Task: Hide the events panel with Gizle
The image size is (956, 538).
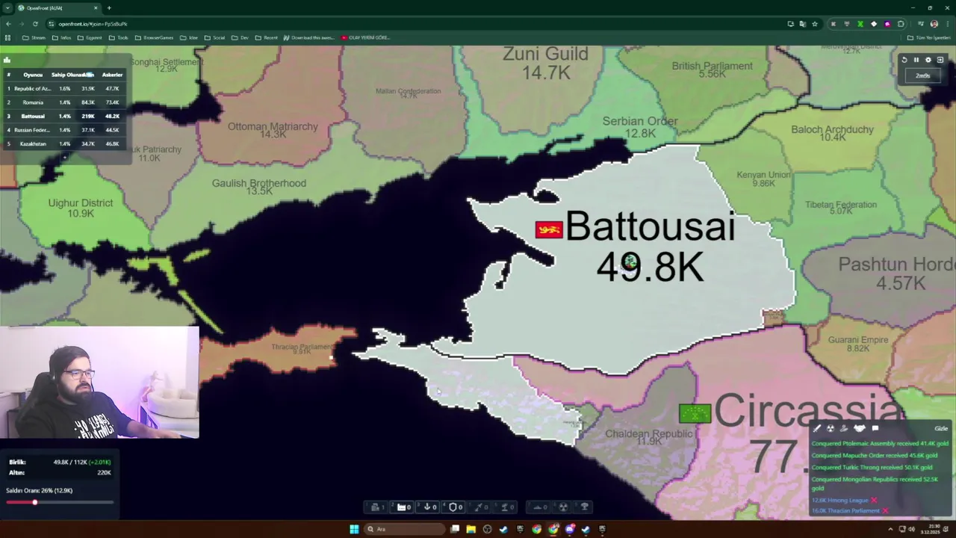Action: pyautogui.click(x=941, y=428)
